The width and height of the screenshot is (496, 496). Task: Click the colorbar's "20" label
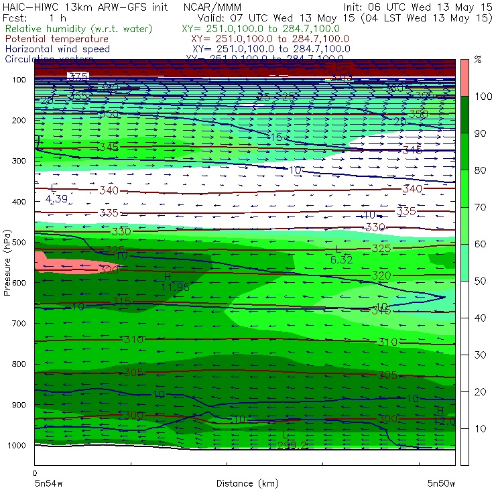coord(480,392)
